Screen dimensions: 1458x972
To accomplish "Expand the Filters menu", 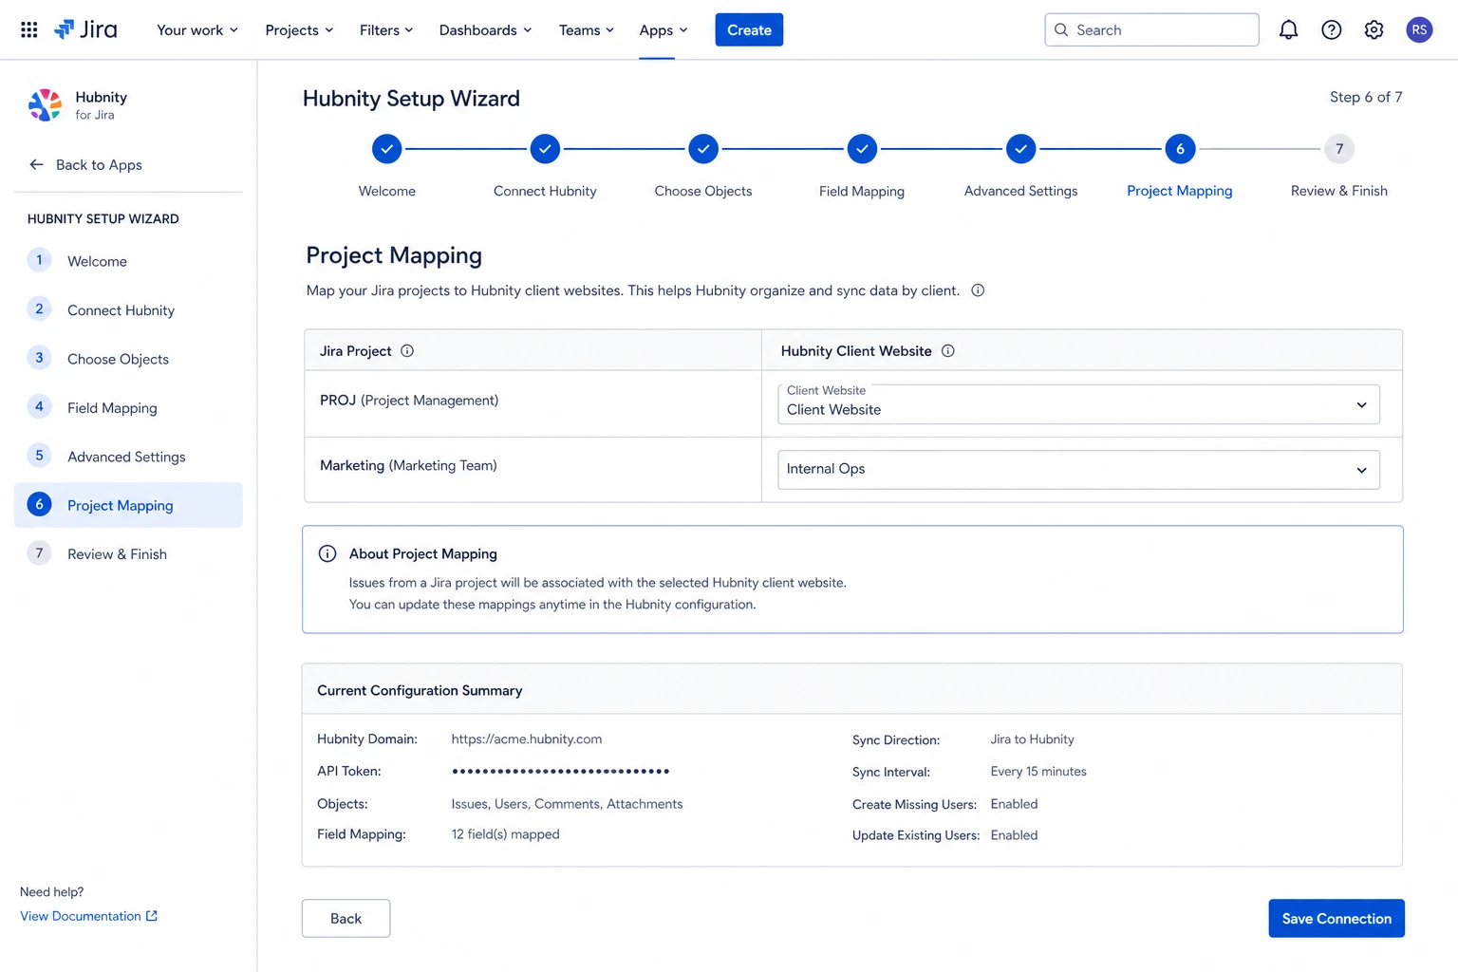I will [386, 29].
